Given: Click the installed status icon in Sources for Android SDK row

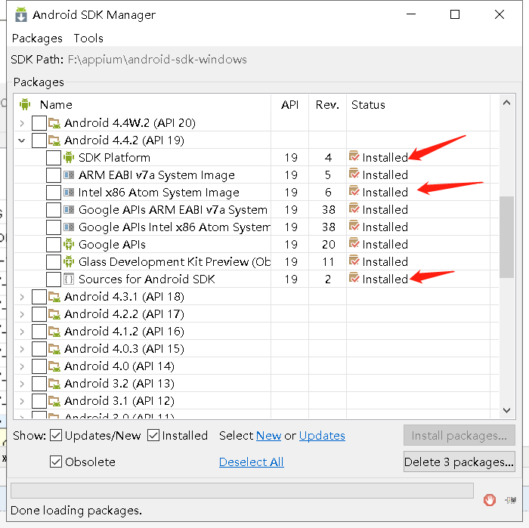Looking at the screenshot, I should pos(354,278).
